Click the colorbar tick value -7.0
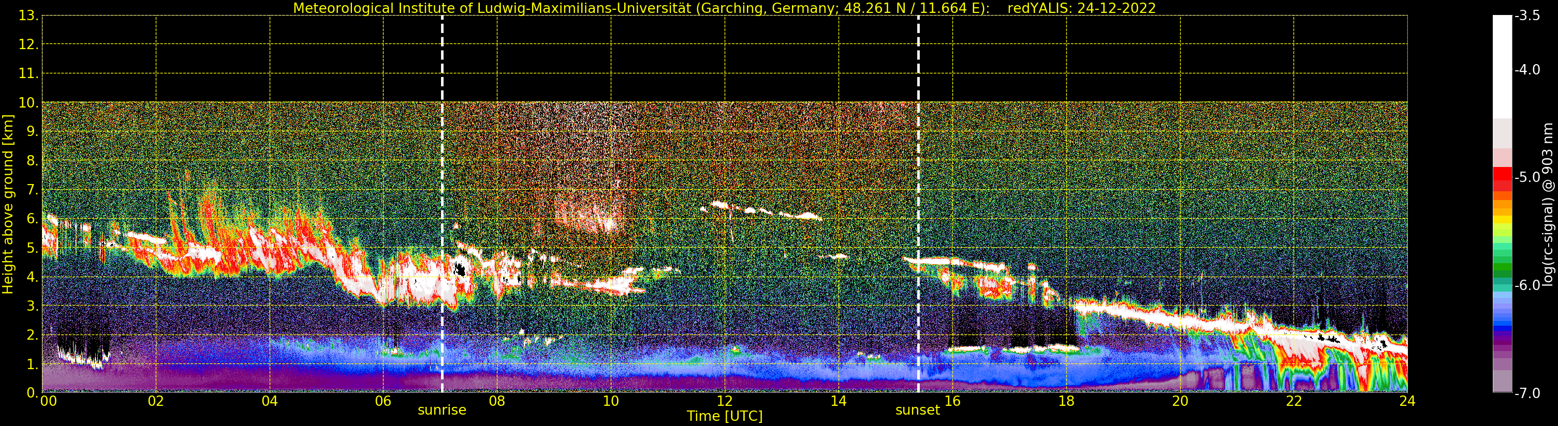The width and height of the screenshot is (1558, 426). pyautogui.click(x=1527, y=393)
